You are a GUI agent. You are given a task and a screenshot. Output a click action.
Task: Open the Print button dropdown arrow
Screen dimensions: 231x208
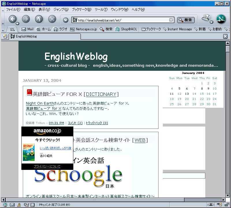coord(211,22)
